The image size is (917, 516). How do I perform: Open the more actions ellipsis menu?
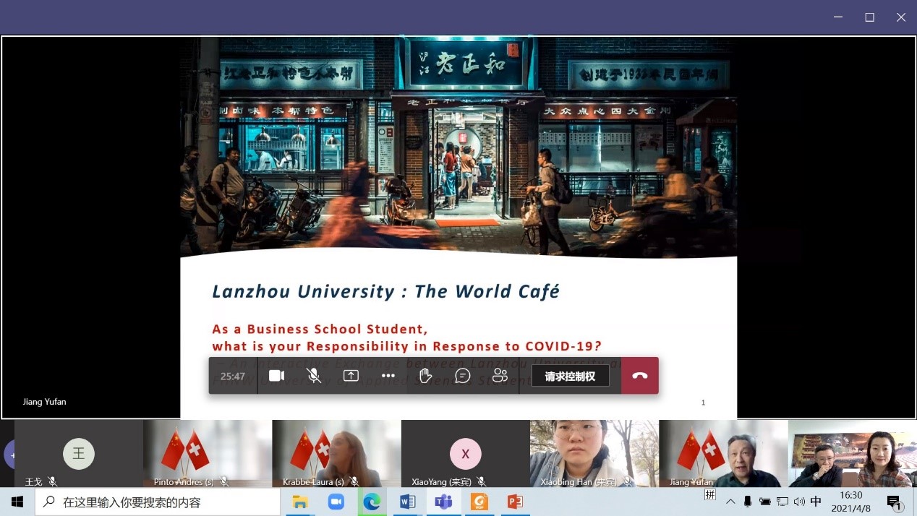388,376
